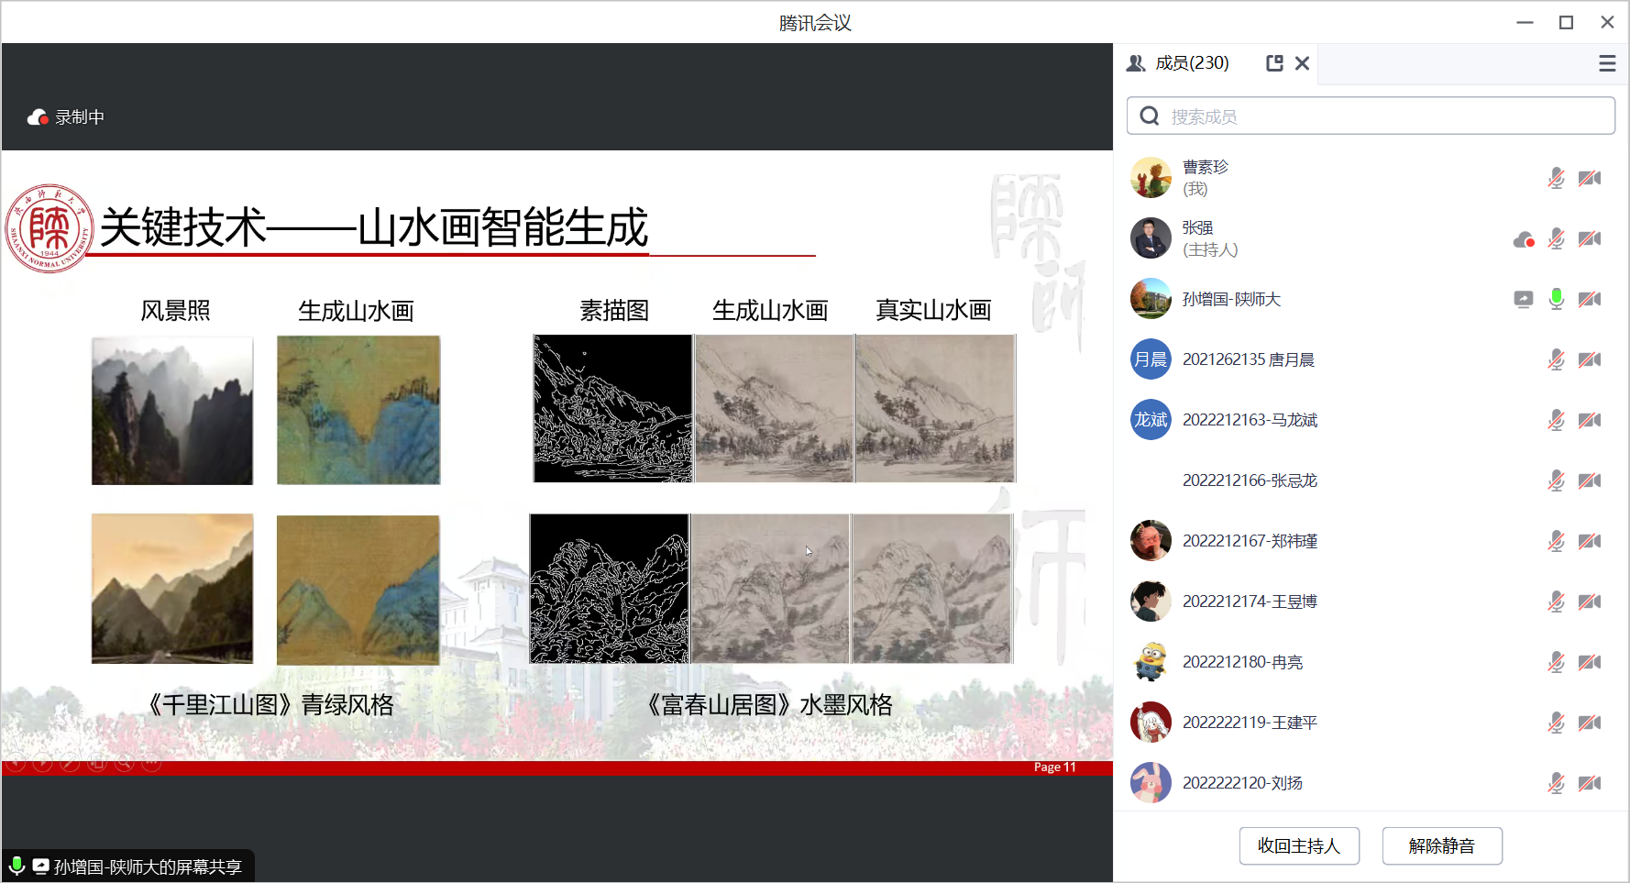This screenshot has height=883, width=1630.
Task: Toggle camera for 曹素珍
Action: (1590, 178)
